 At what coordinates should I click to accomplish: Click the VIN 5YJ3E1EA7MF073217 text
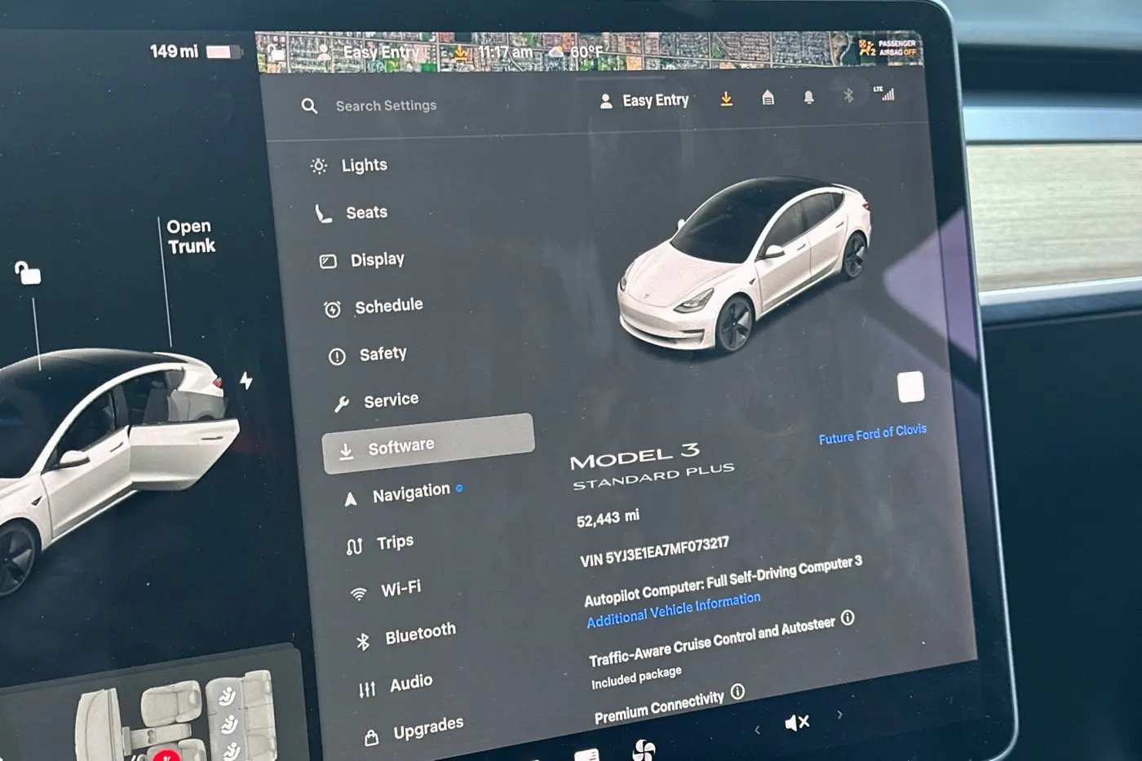[x=654, y=551]
